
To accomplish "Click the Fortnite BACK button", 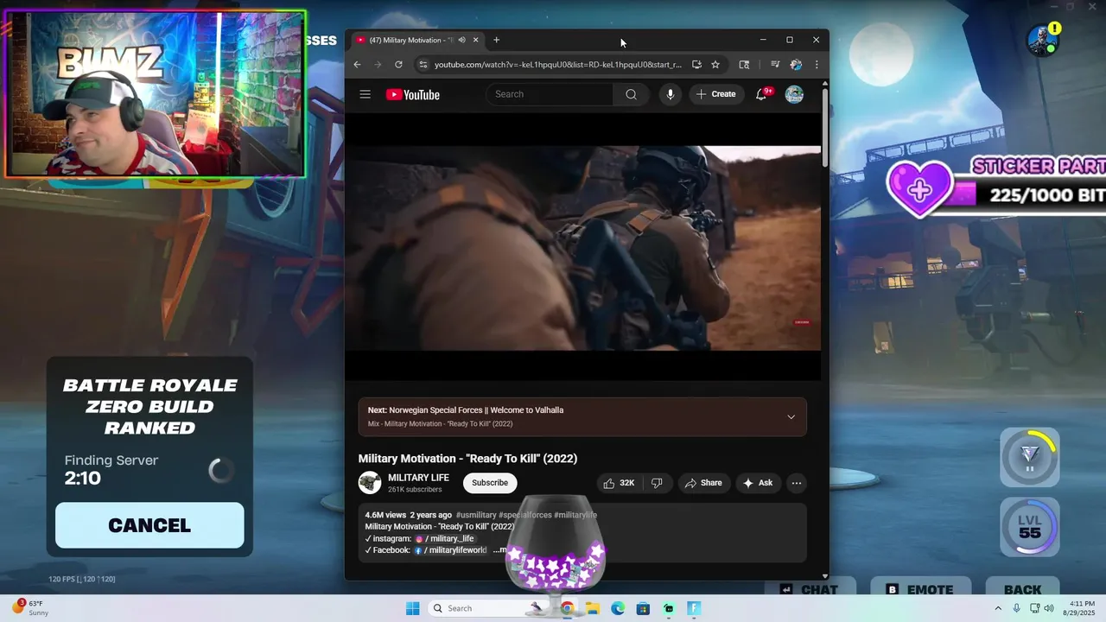I will tap(1022, 588).
